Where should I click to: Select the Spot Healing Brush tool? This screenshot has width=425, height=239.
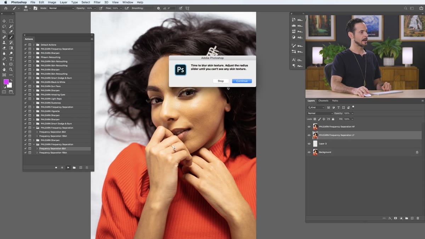click(x=4, y=37)
